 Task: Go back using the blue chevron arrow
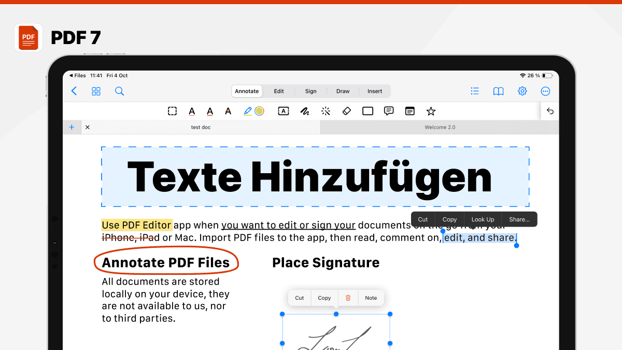[x=74, y=91]
